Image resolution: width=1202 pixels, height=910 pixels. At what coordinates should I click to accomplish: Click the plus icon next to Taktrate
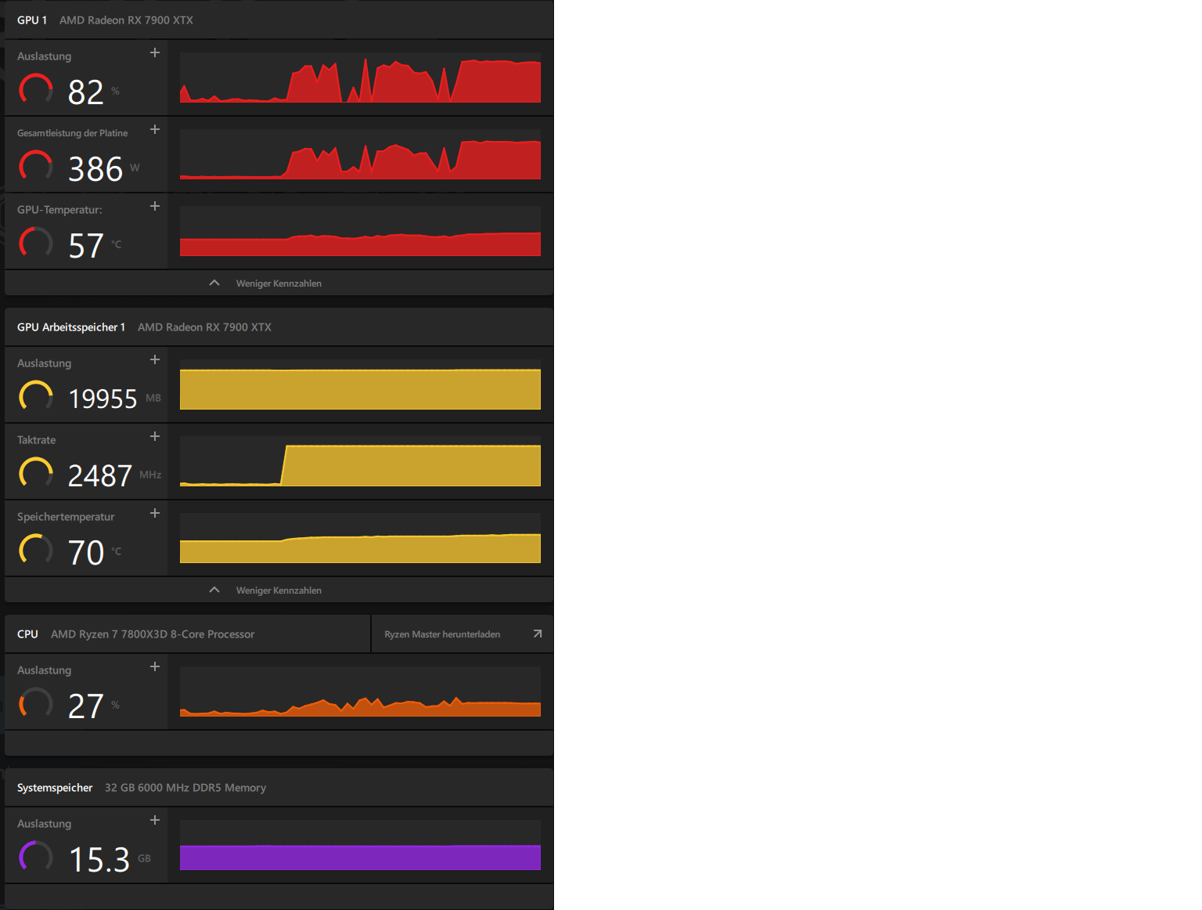coord(155,436)
